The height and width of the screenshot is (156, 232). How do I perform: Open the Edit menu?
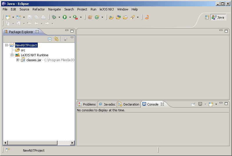pos(13,9)
